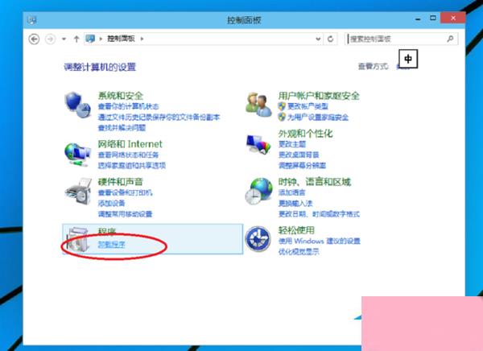Click 更改帐户类型
Screen dimensions: 483x351
[x=308, y=106]
